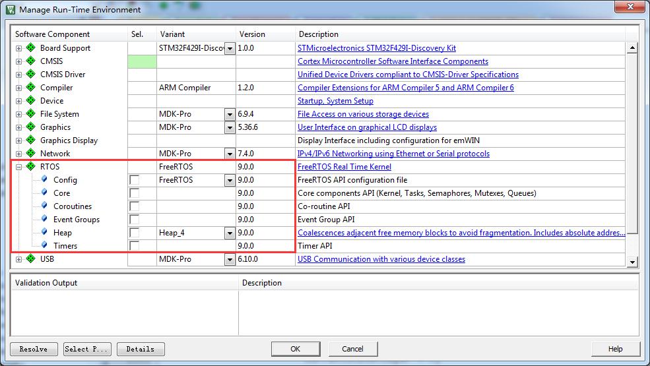Image resolution: width=650 pixels, height=366 pixels.
Task: Open the FreeRTOS Real Time Kernel link
Action: [344, 167]
